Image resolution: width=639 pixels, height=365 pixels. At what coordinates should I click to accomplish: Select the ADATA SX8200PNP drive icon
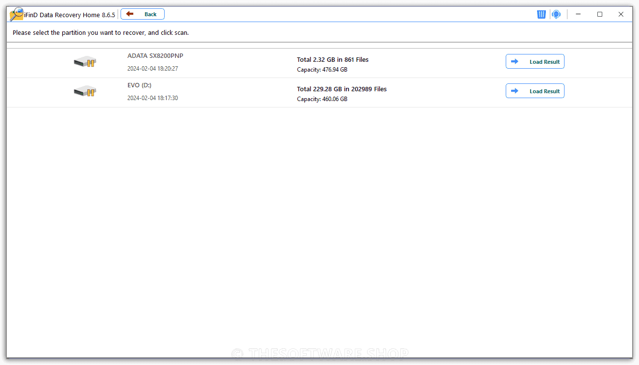(85, 62)
